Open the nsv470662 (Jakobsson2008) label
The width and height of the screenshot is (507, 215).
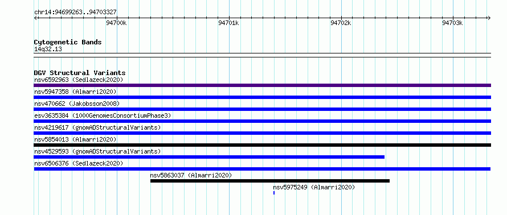[77, 104]
